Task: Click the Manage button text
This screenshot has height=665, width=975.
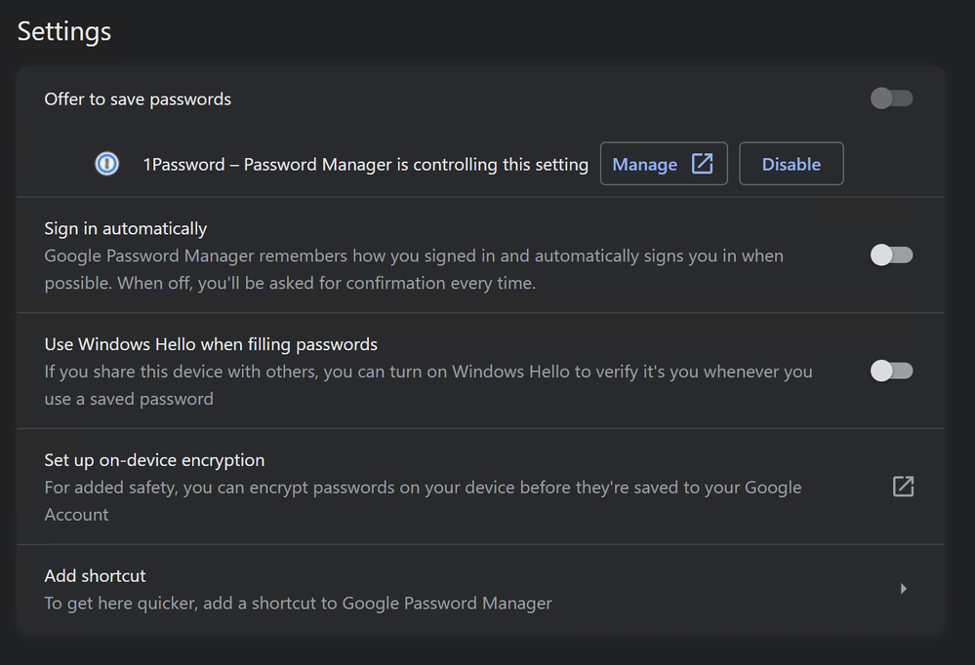Action: pyautogui.click(x=644, y=165)
